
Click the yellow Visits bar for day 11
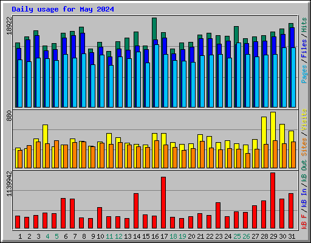[x=109, y=139]
